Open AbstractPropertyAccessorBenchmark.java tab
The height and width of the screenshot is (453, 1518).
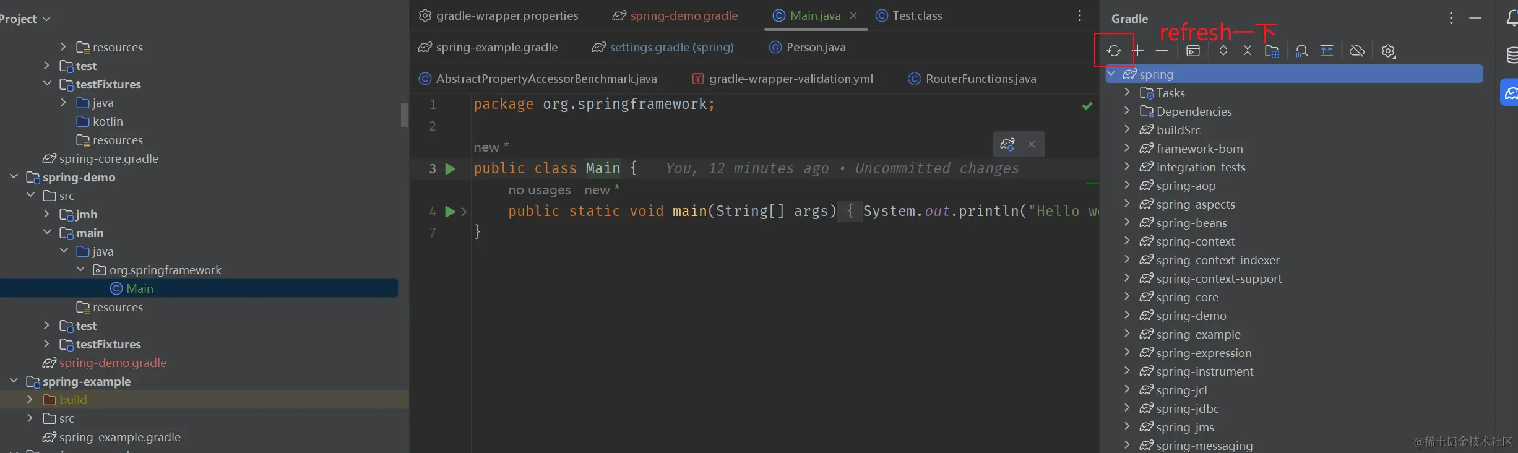[538, 79]
